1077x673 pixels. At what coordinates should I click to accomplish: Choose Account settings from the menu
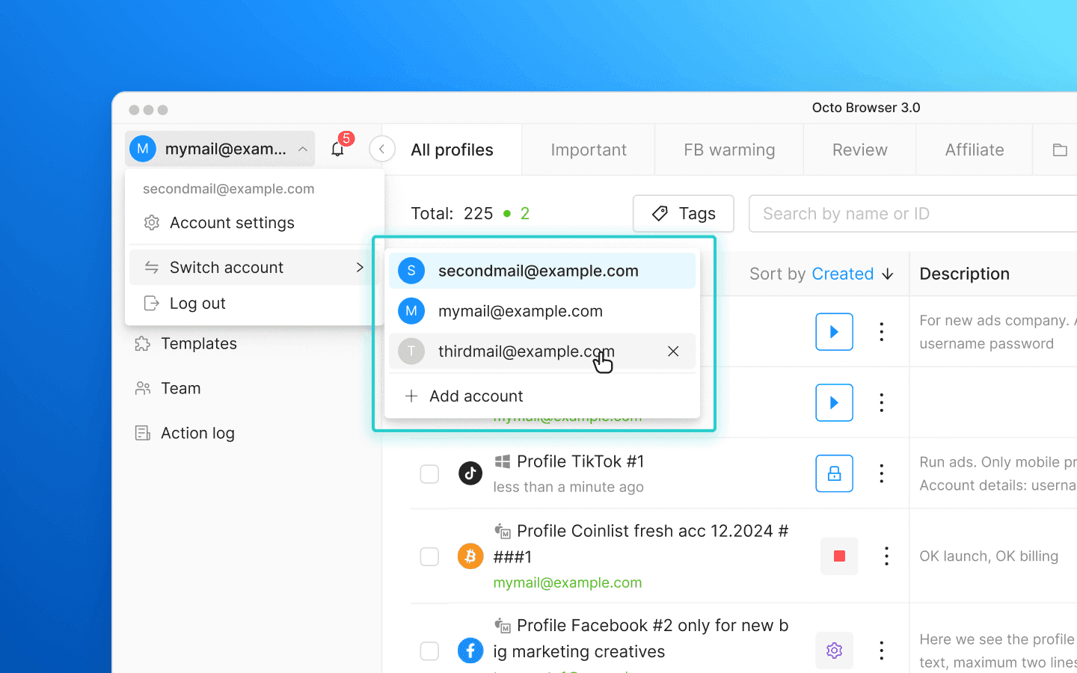pyautogui.click(x=254, y=223)
